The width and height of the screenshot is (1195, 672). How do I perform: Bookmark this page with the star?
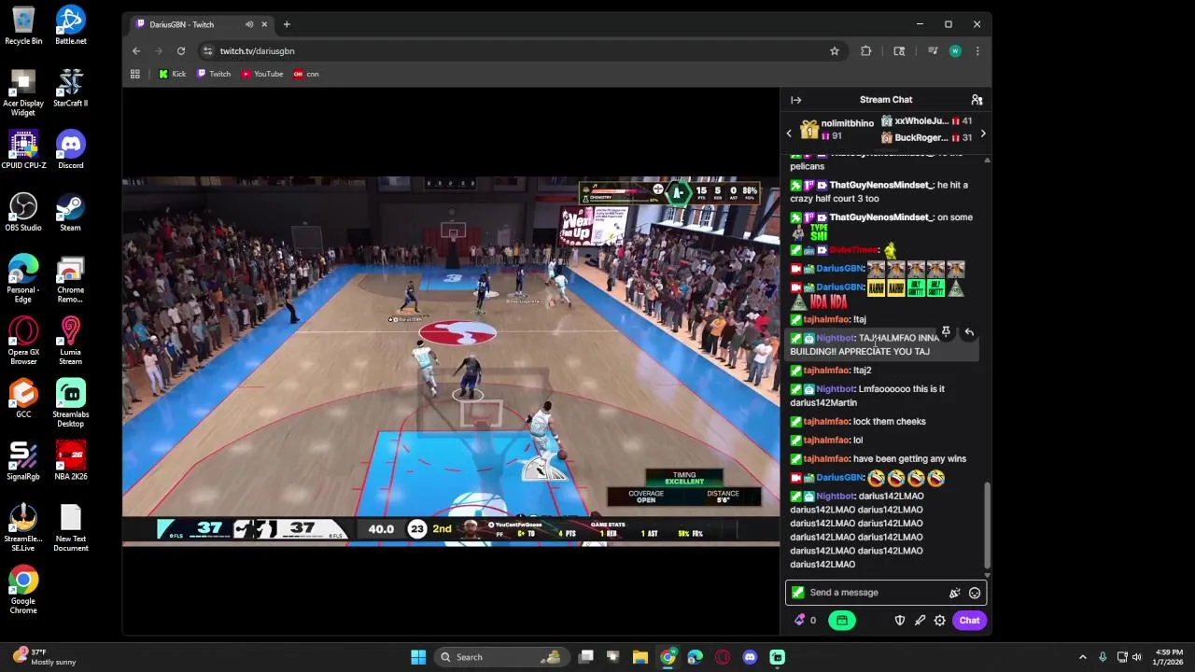click(835, 51)
